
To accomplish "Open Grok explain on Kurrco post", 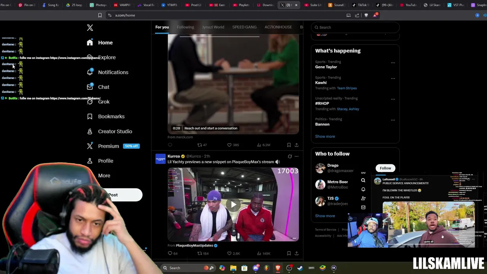I will click(x=290, y=156).
